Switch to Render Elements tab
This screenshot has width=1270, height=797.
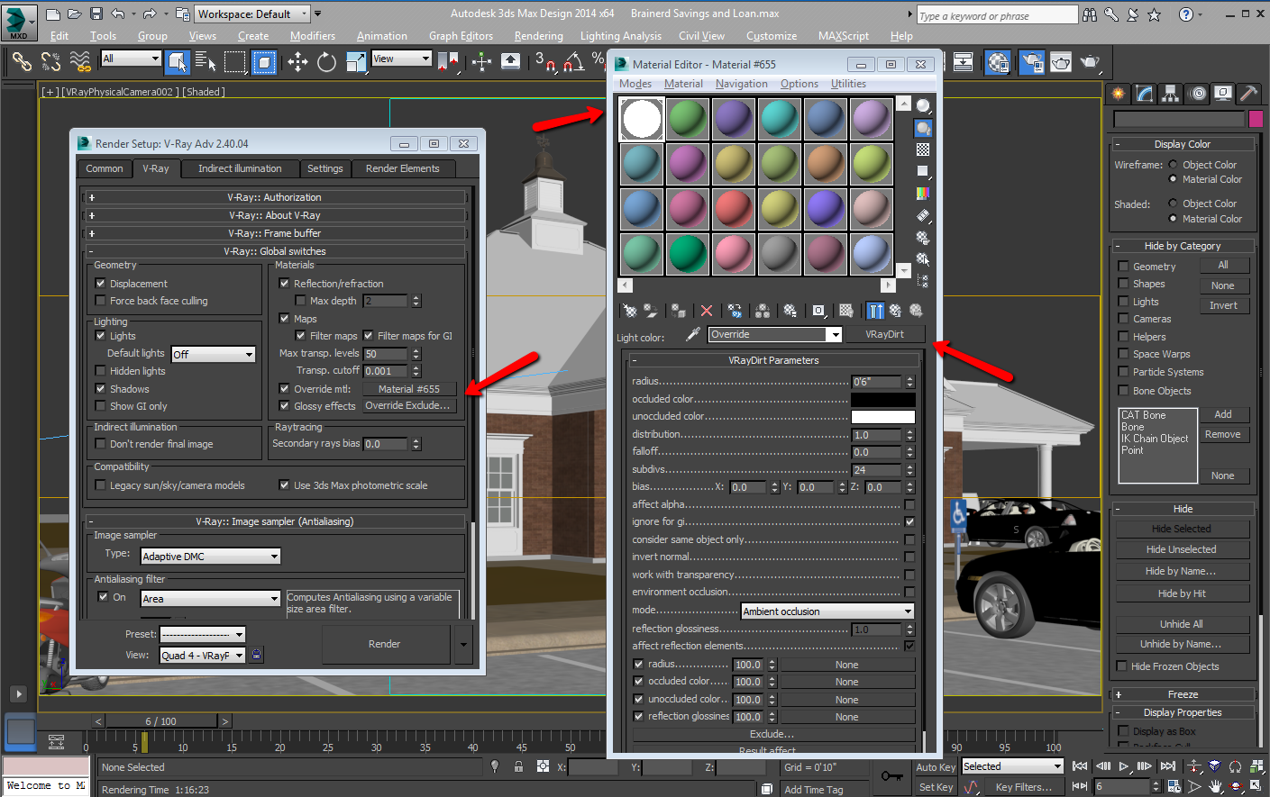click(x=403, y=168)
